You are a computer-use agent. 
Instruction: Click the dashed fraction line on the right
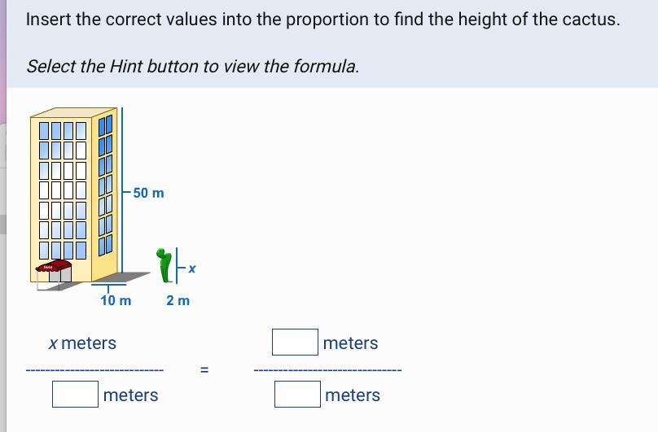tap(327, 371)
